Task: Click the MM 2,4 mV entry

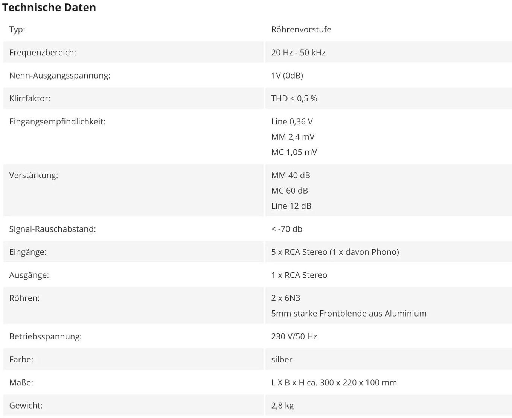Action: click(x=293, y=137)
